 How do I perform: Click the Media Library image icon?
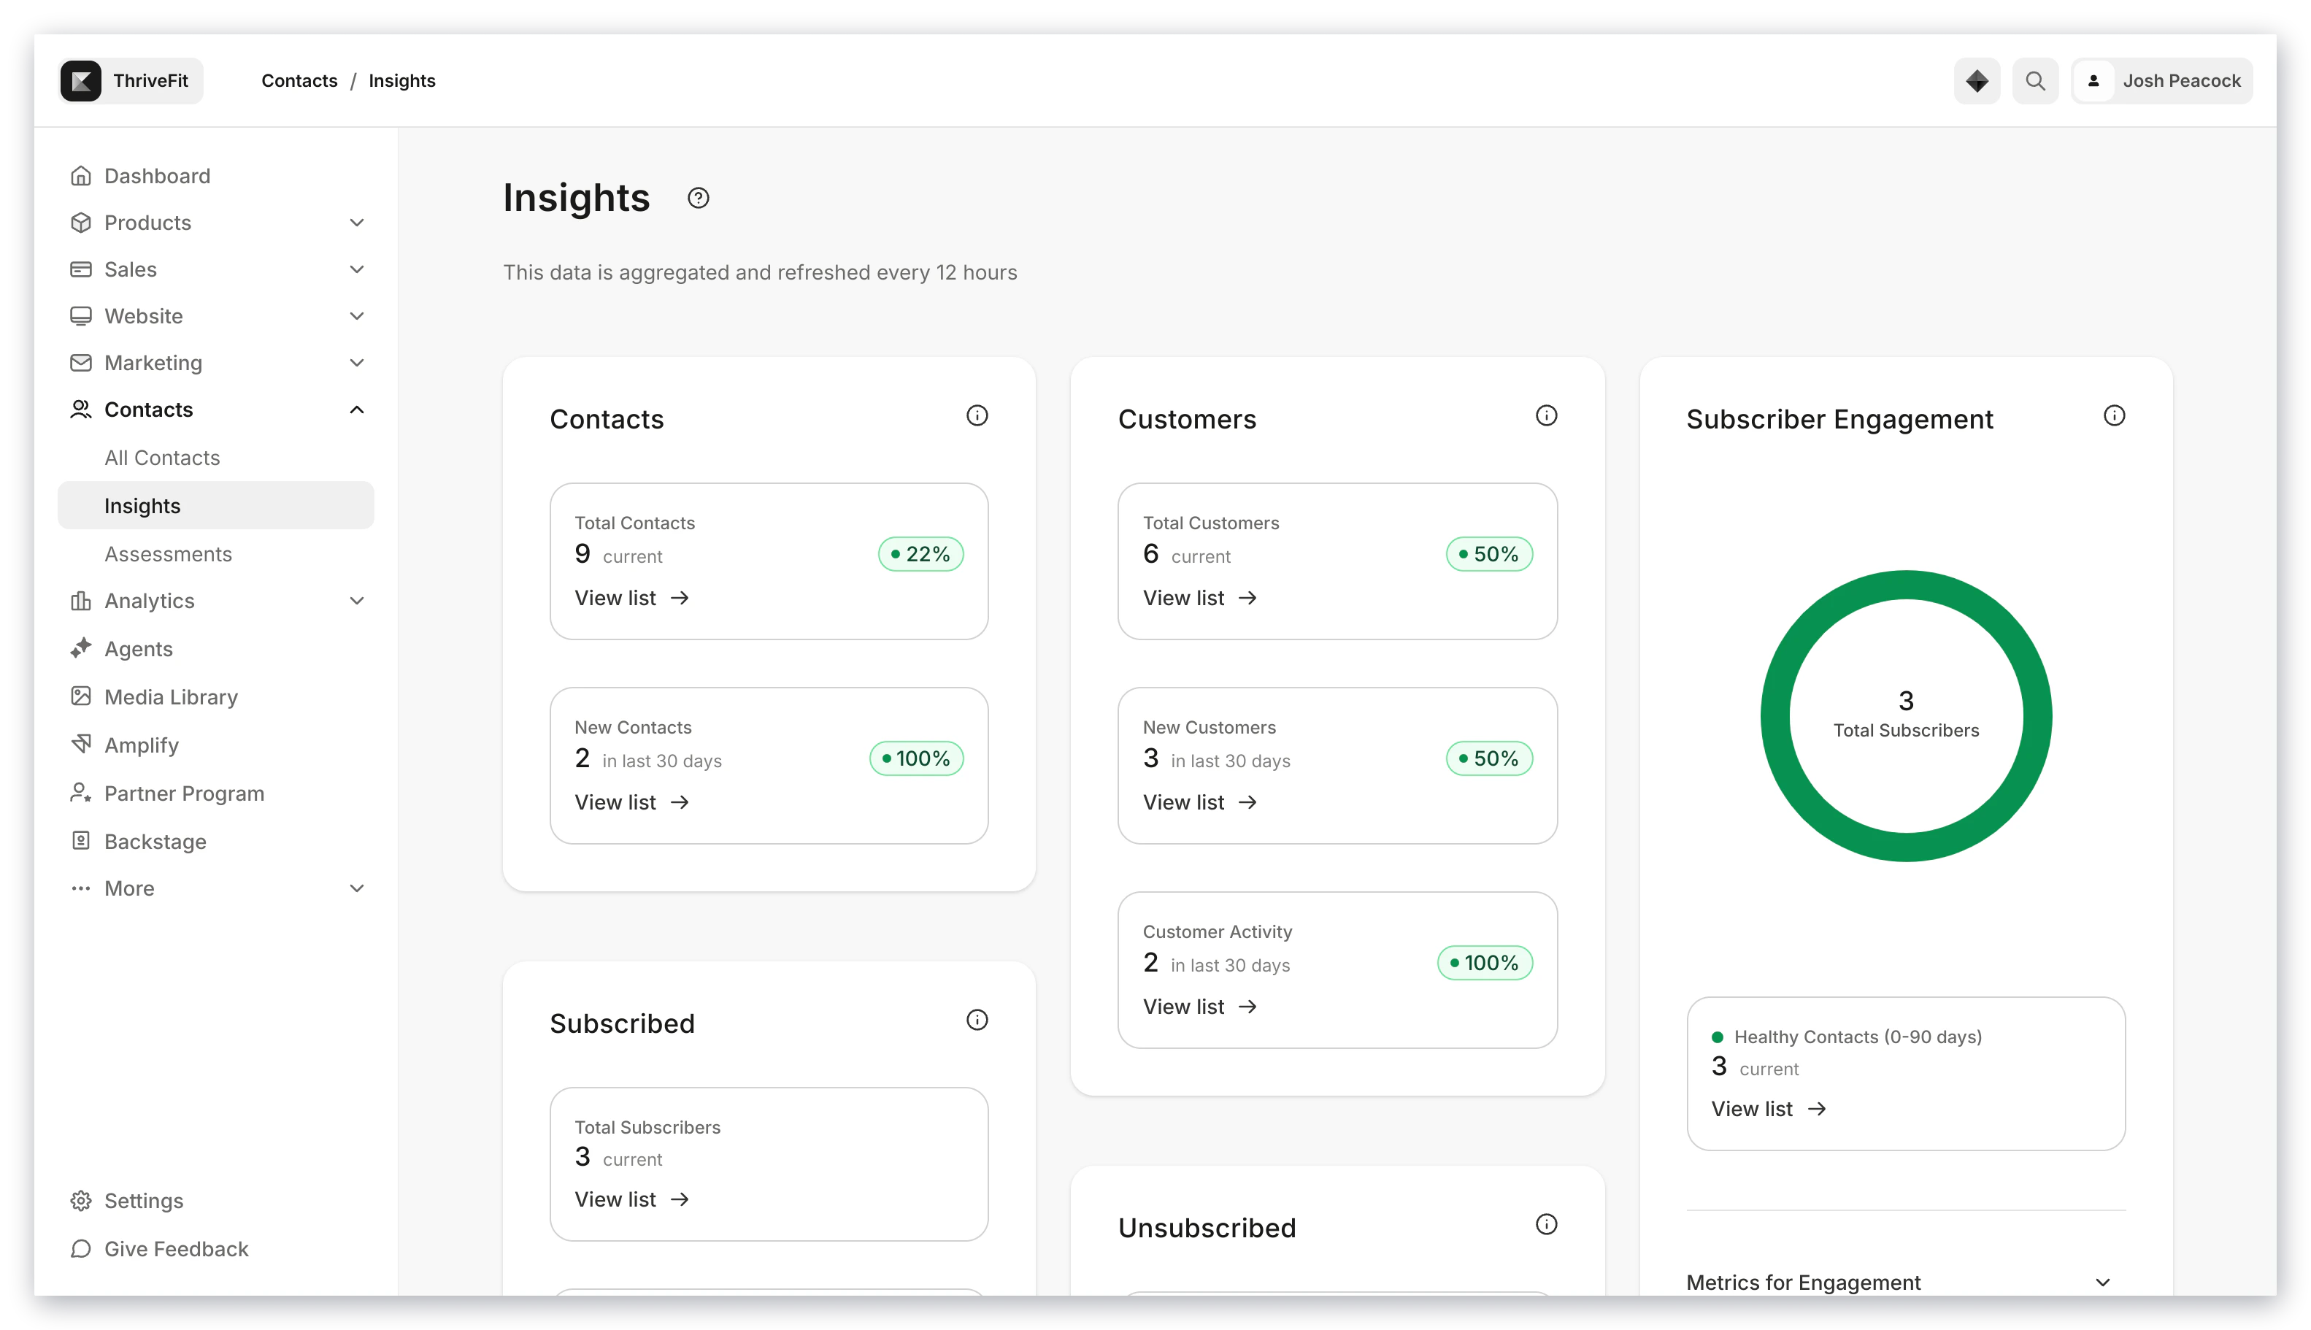pyautogui.click(x=80, y=697)
